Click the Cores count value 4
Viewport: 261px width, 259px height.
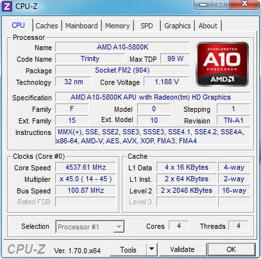(x=179, y=226)
